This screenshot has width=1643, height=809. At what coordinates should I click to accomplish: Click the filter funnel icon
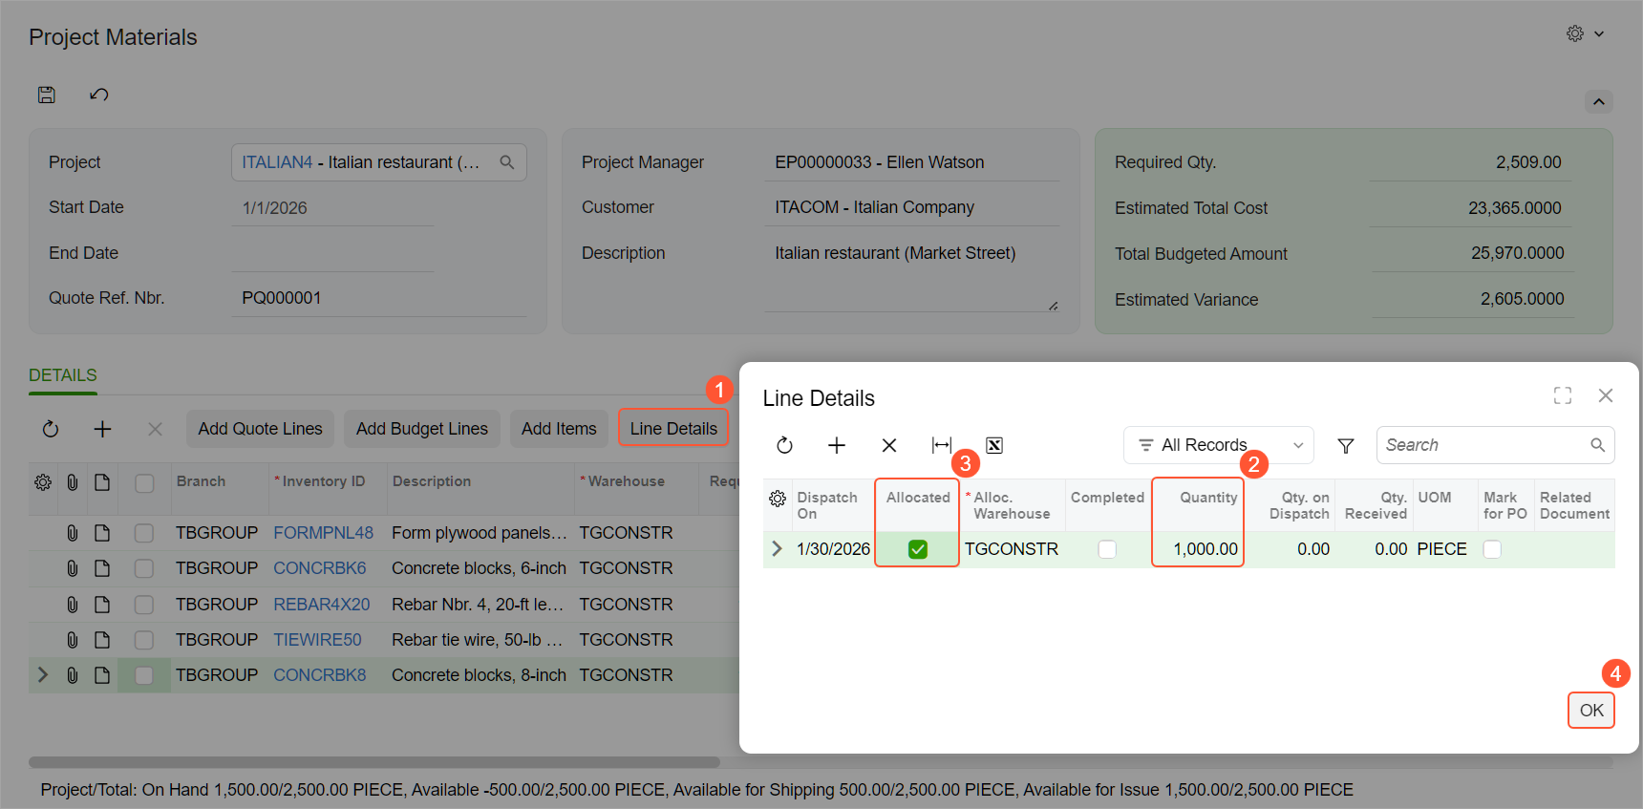pyautogui.click(x=1346, y=445)
